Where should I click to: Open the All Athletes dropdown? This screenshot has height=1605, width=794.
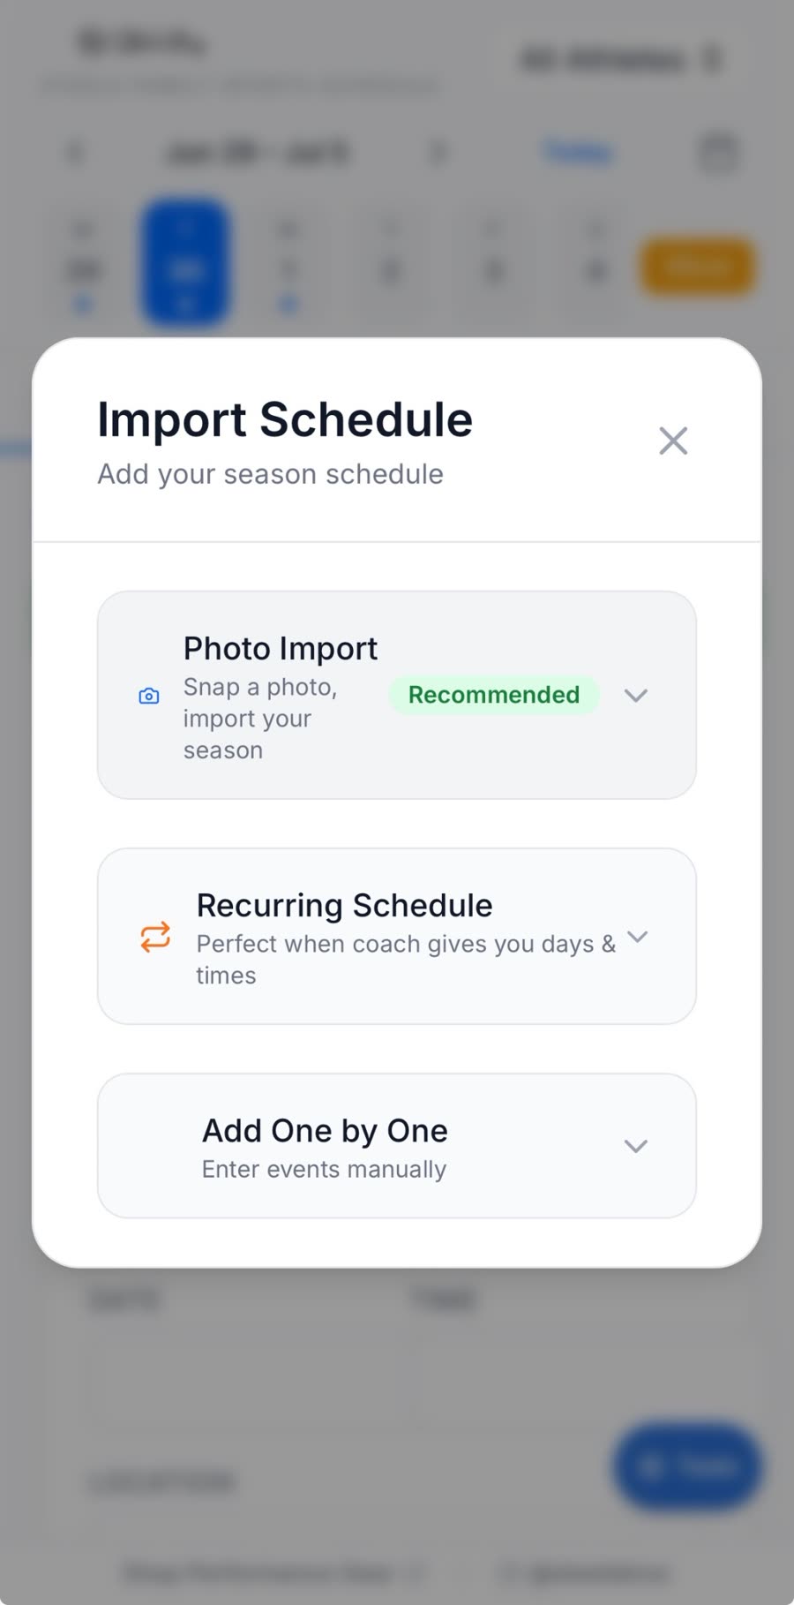click(x=623, y=59)
